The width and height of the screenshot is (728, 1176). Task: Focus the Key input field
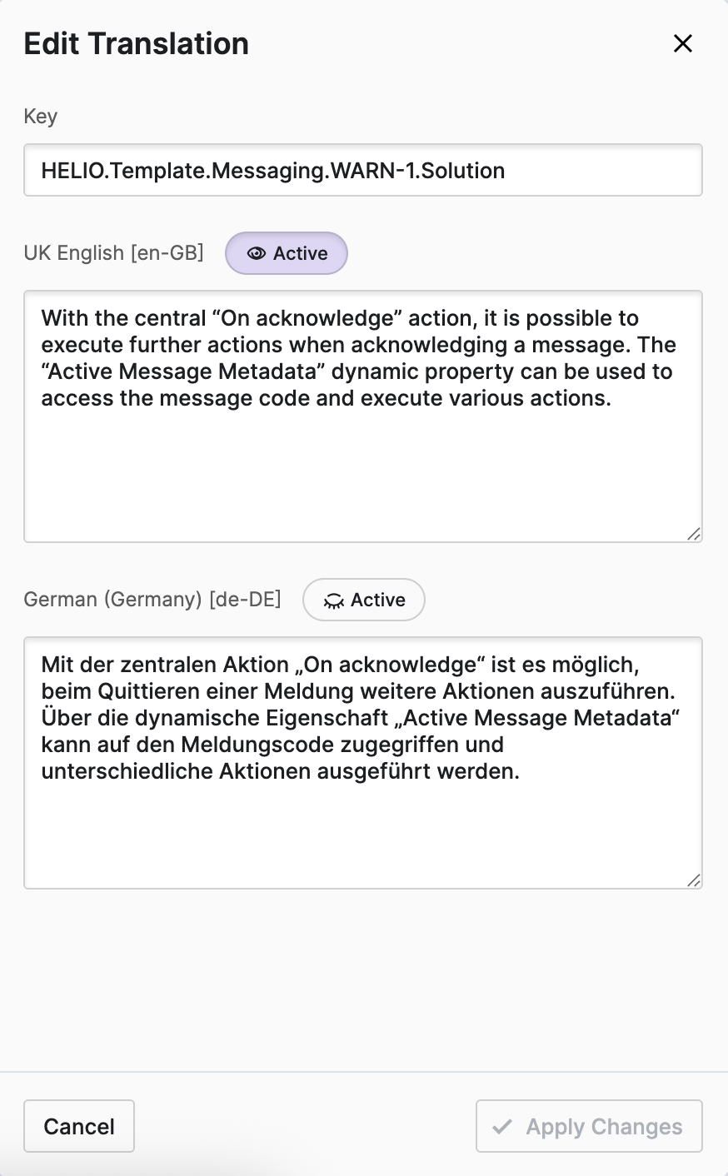point(363,171)
